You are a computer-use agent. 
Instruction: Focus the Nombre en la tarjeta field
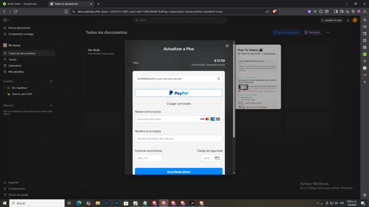pyautogui.click(x=178, y=139)
